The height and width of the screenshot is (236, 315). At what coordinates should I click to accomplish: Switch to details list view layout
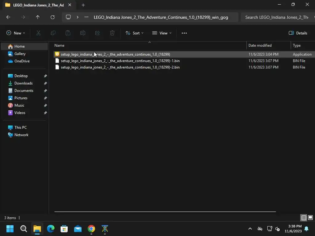pyautogui.click(x=304, y=218)
